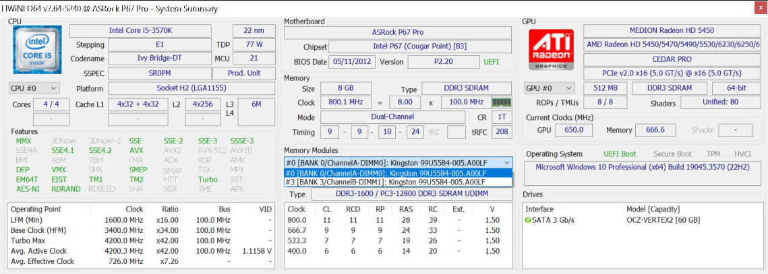
Task: Click the Unified: 80 shaders field
Action: pos(720,103)
